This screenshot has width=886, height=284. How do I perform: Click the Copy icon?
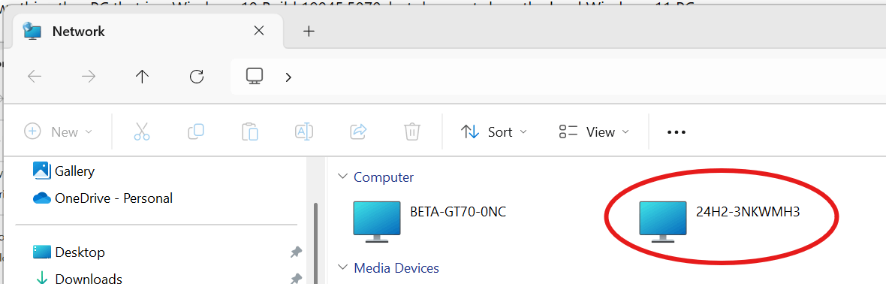[x=195, y=131]
